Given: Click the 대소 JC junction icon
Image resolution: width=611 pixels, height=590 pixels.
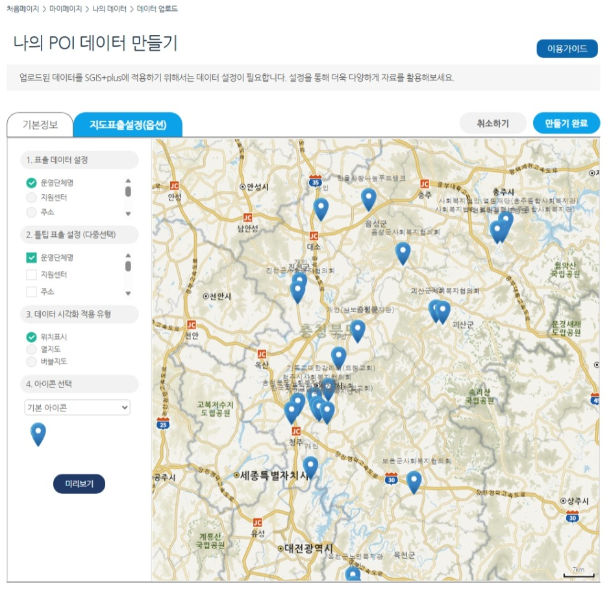Looking at the screenshot, I should [314, 236].
